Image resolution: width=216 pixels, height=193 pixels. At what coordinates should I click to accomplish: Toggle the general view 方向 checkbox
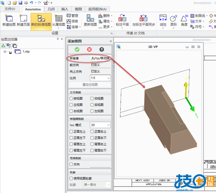(71, 164)
